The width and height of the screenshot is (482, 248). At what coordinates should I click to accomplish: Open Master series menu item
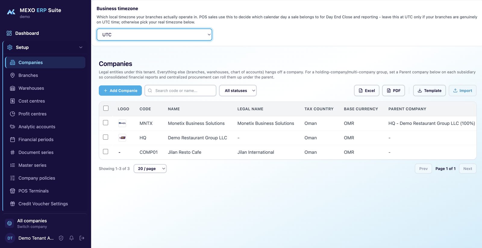(45, 165)
